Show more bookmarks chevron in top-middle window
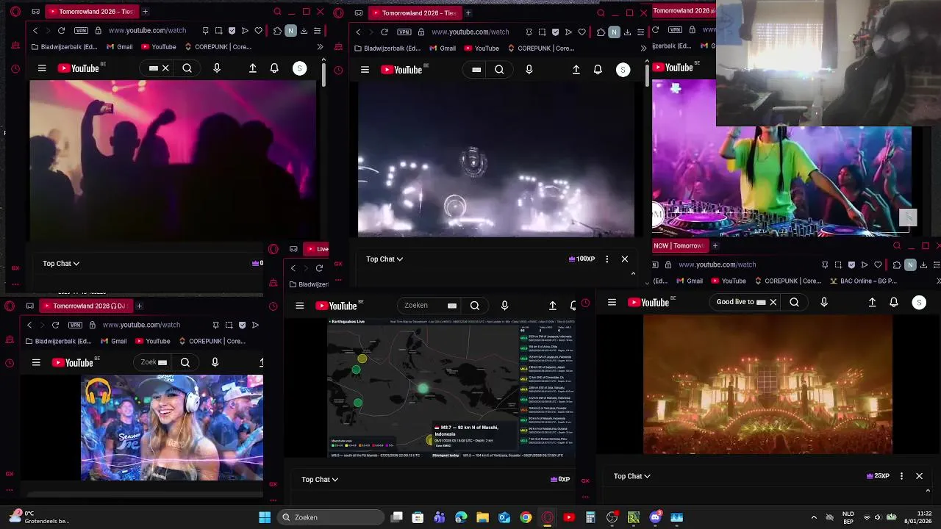The width and height of the screenshot is (941, 529). click(x=643, y=48)
